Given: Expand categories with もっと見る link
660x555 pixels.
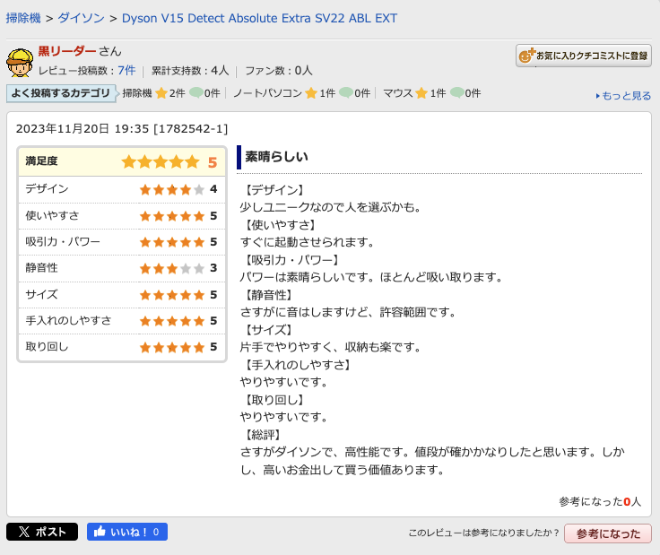Looking at the screenshot, I should click(x=624, y=96).
